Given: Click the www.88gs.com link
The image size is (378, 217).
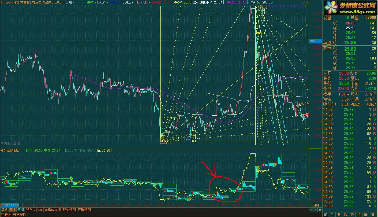Looking at the screenshot, I should (357, 12).
